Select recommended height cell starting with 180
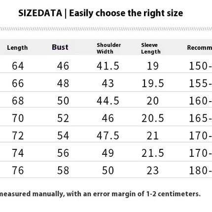 (x=200, y=171)
